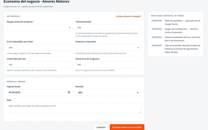
Task: Click the hint 'Comisión de cobro más lo que se lleva el fisco'
Action: coord(101,53)
